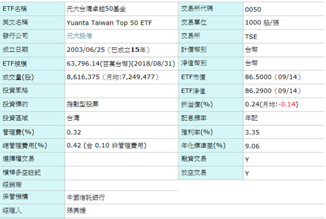Select exchange code value 0050
Image resolution: width=326 pixels, height=219 pixels.
coord(253,9)
